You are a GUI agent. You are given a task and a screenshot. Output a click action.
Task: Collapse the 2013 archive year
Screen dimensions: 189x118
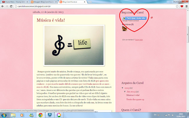click(x=123, y=88)
